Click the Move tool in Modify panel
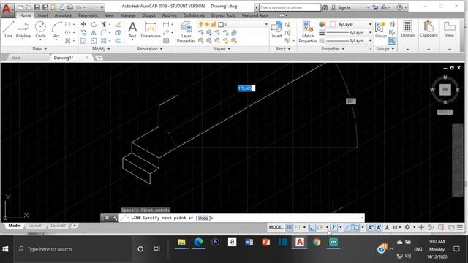Viewport: 468px width, 263px height. pos(83,24)
